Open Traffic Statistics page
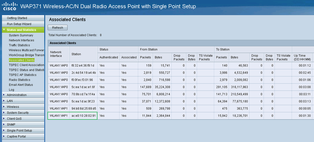The height and width of the screenshot is (142, 314). tap(19, 45)
